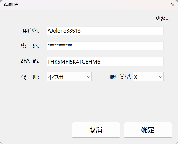Screen dimensions: 178x144
Task: Click the 代 理: label
Action: click(30, 77)
